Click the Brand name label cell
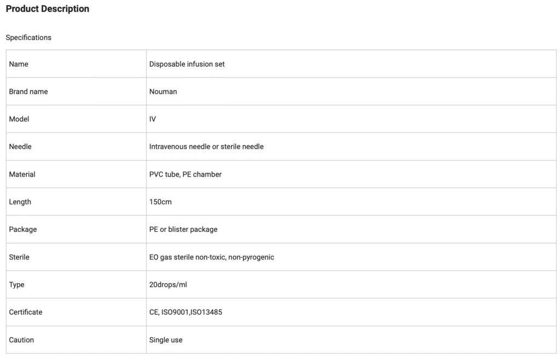This screenshot has width=560, height=358. (x=28, y=91)
